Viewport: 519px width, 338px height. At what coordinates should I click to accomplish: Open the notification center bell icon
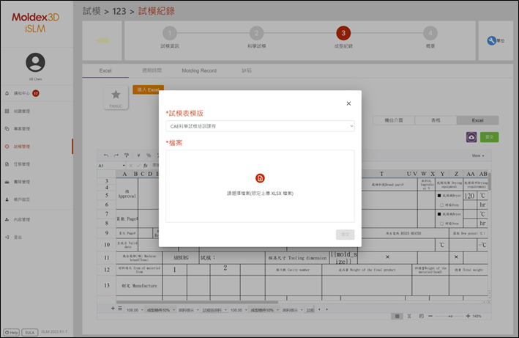click(7, 93)
